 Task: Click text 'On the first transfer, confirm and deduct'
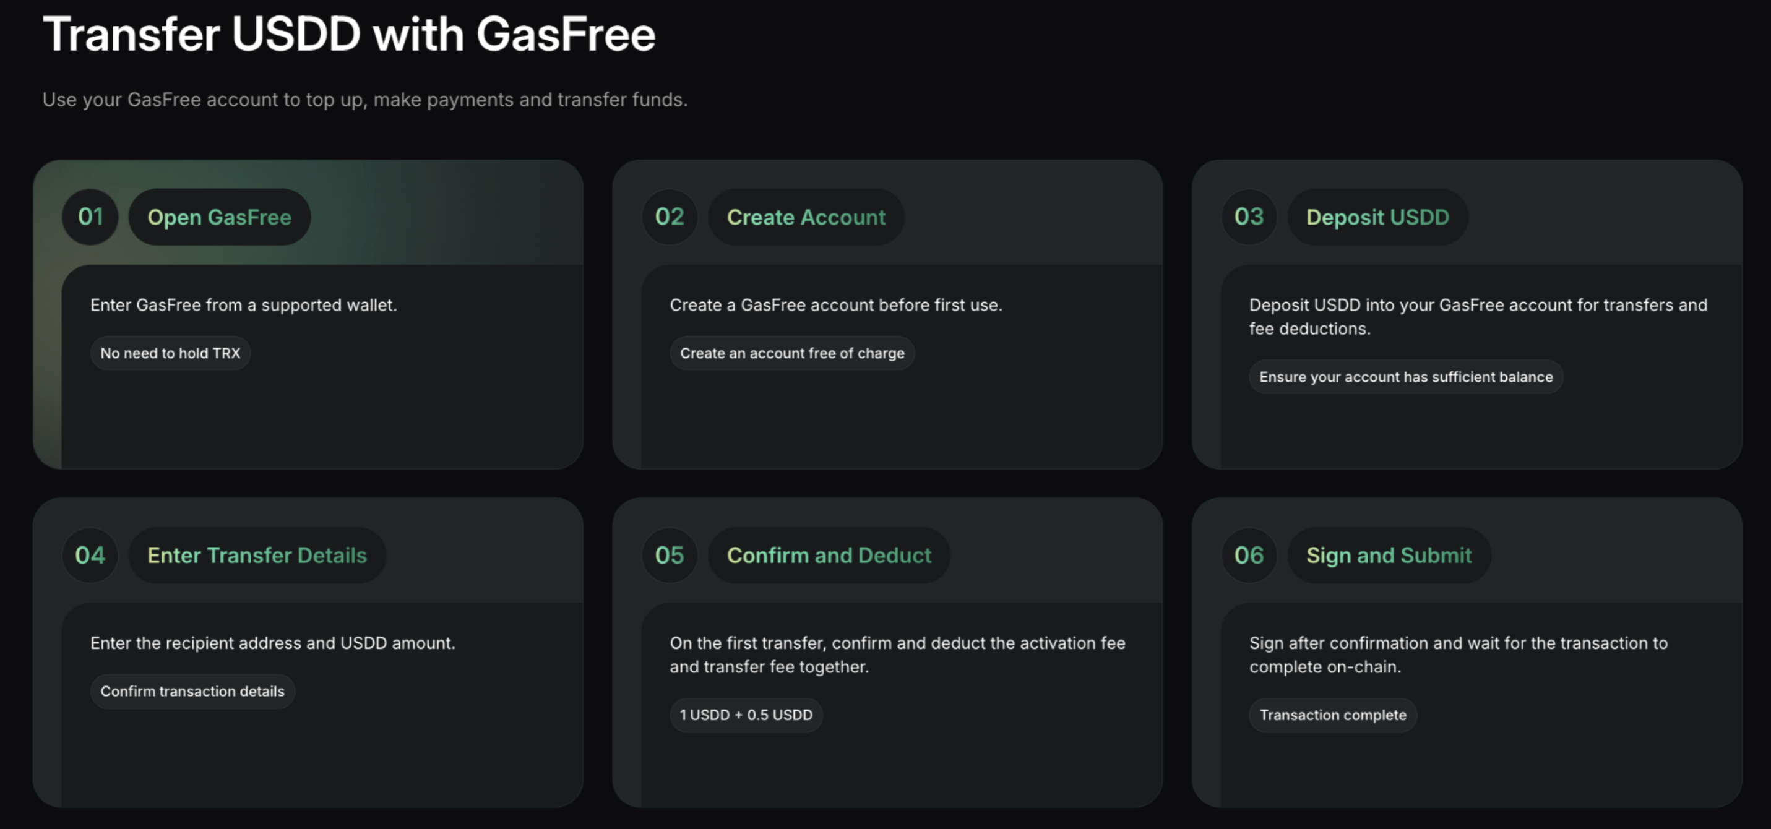(x=827, y=643)
